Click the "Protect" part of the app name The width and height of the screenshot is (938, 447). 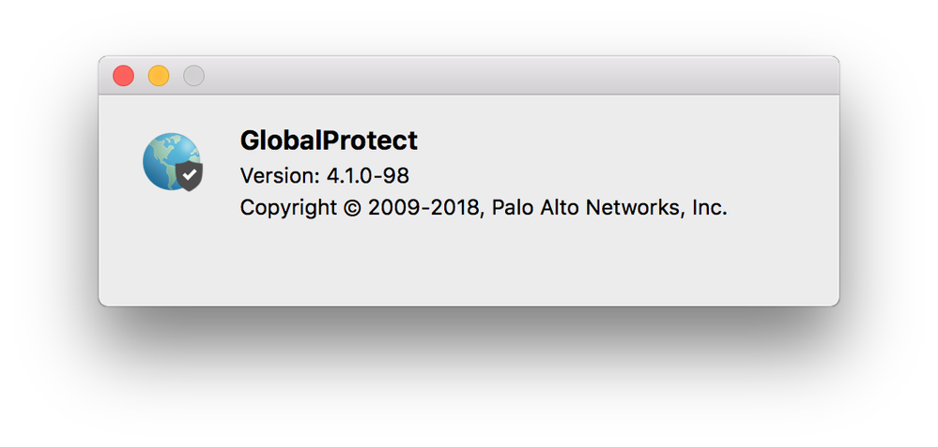pyautogui.click(x=370, y=141)
